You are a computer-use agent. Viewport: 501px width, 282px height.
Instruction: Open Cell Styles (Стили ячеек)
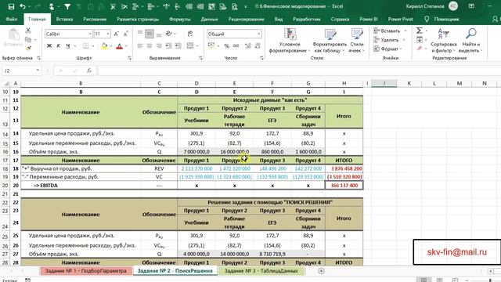357,40
